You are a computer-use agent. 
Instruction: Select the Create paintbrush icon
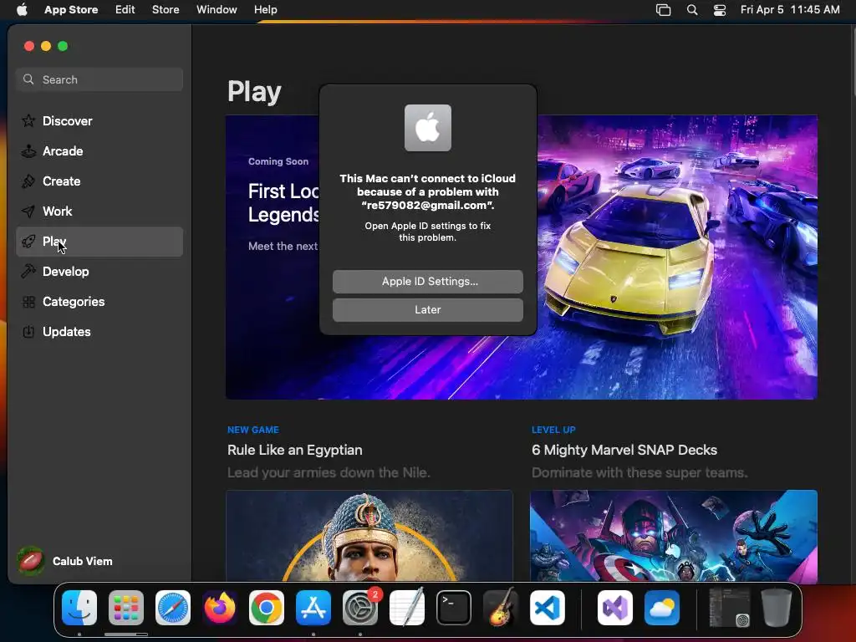point(28,181)
